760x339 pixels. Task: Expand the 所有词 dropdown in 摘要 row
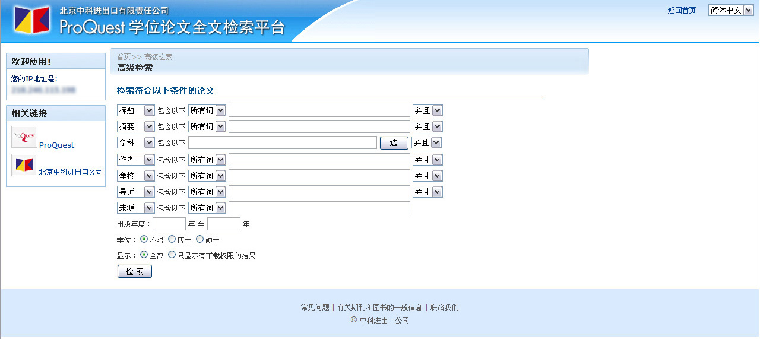pyautogui.click(x=207, y=126)
